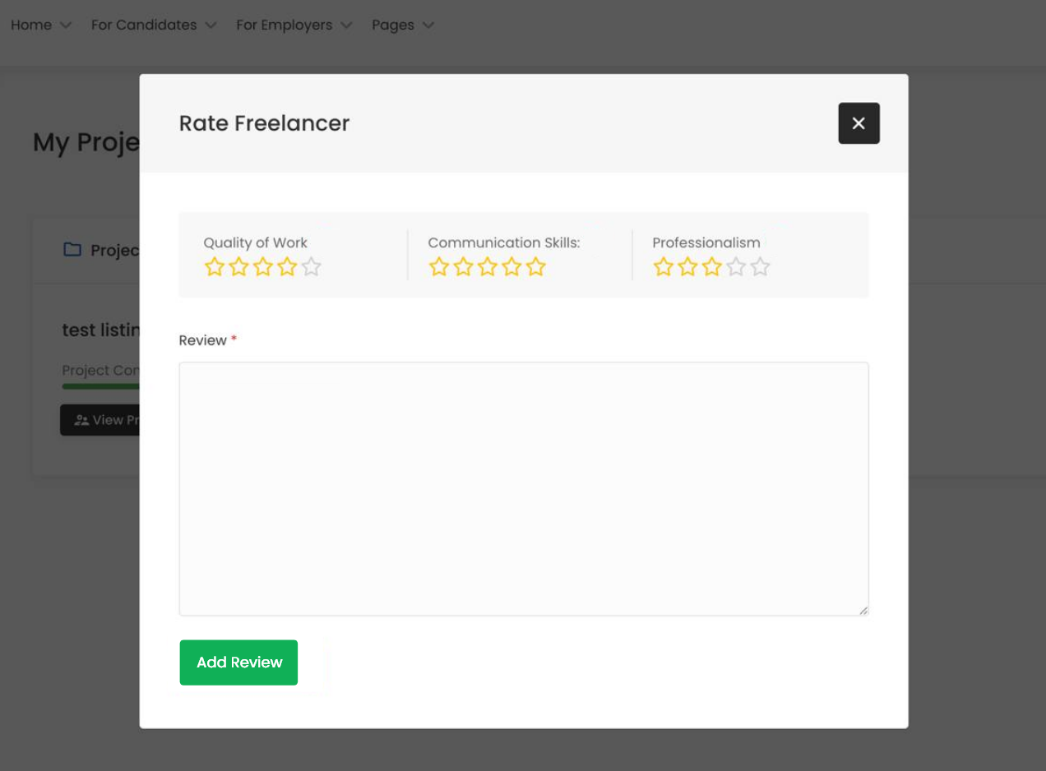Screen dimensions: 1046x771
Task: Set Communication Skills rating to three stars
Action: [x=488, y=267]
